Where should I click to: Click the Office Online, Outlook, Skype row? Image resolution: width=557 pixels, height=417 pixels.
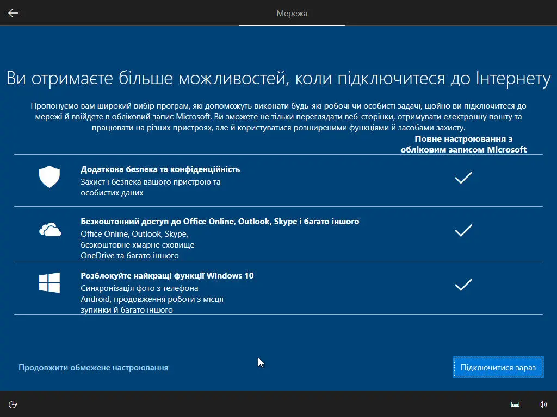click(224, 222)
